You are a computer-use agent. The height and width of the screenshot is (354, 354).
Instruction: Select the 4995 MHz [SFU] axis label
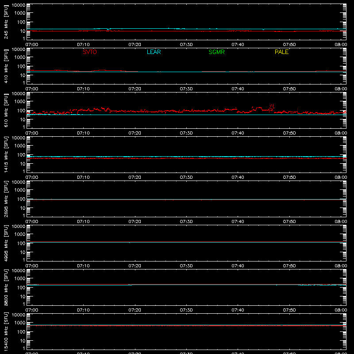pos(6,243)
